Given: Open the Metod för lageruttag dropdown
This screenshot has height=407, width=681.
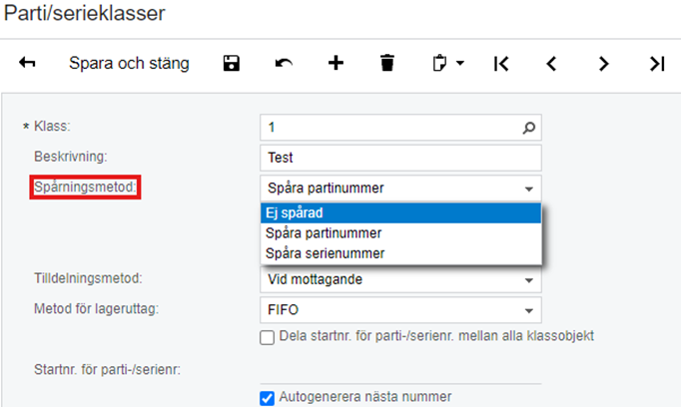Looking at the screenshot, I should click(400, 310).
